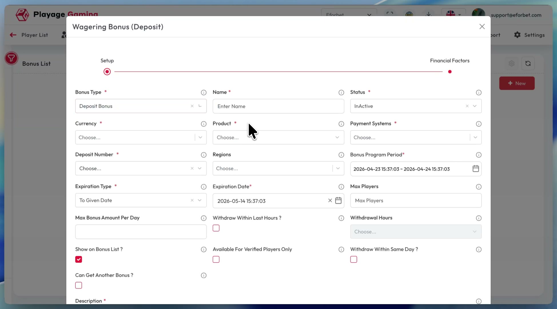Screen dimensions: 557x309
Task: Click info icon next to Withdraw Within Last Hours
Action: (341, 218)
